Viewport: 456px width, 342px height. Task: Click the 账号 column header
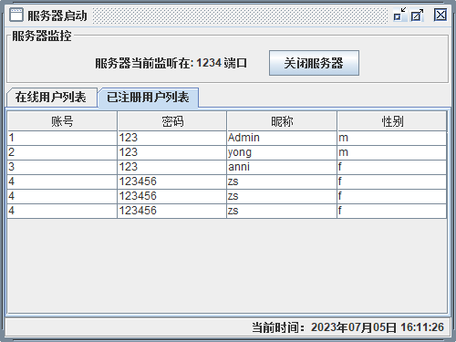[x=62, y=121]
